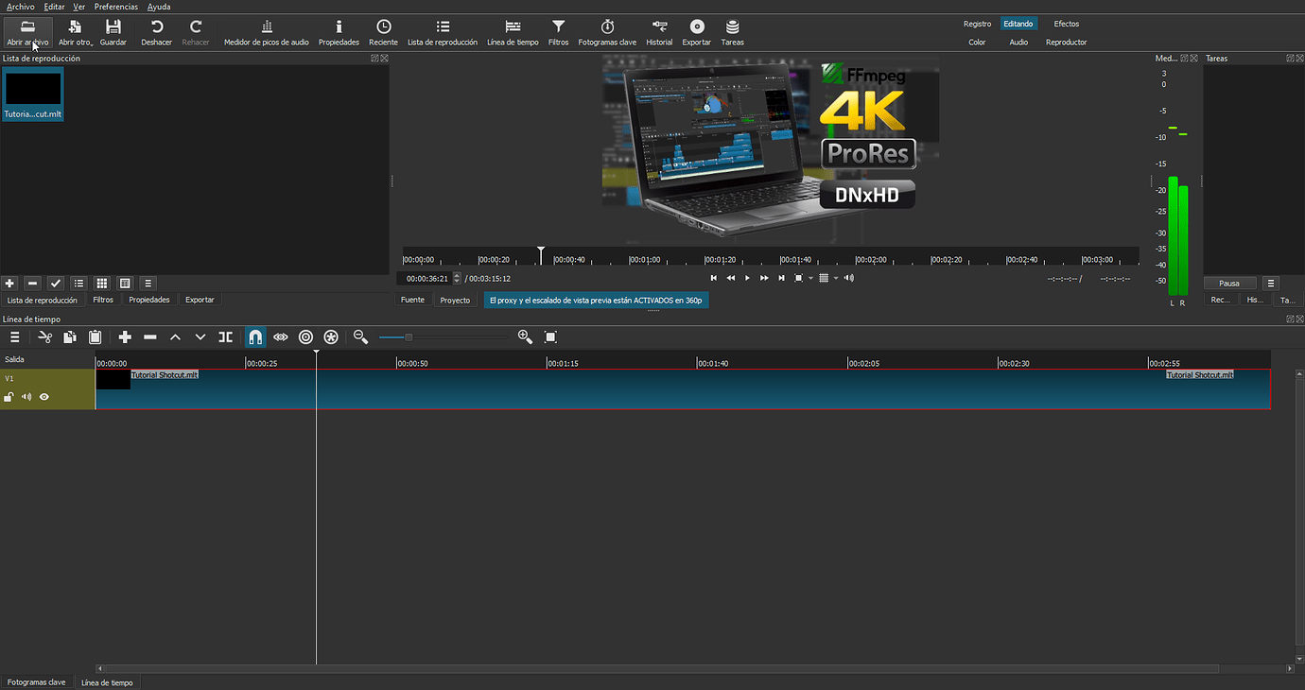1305x690 pixels.
Task: Click current timecode field 00:00:36:21
Action: (426, 278)
